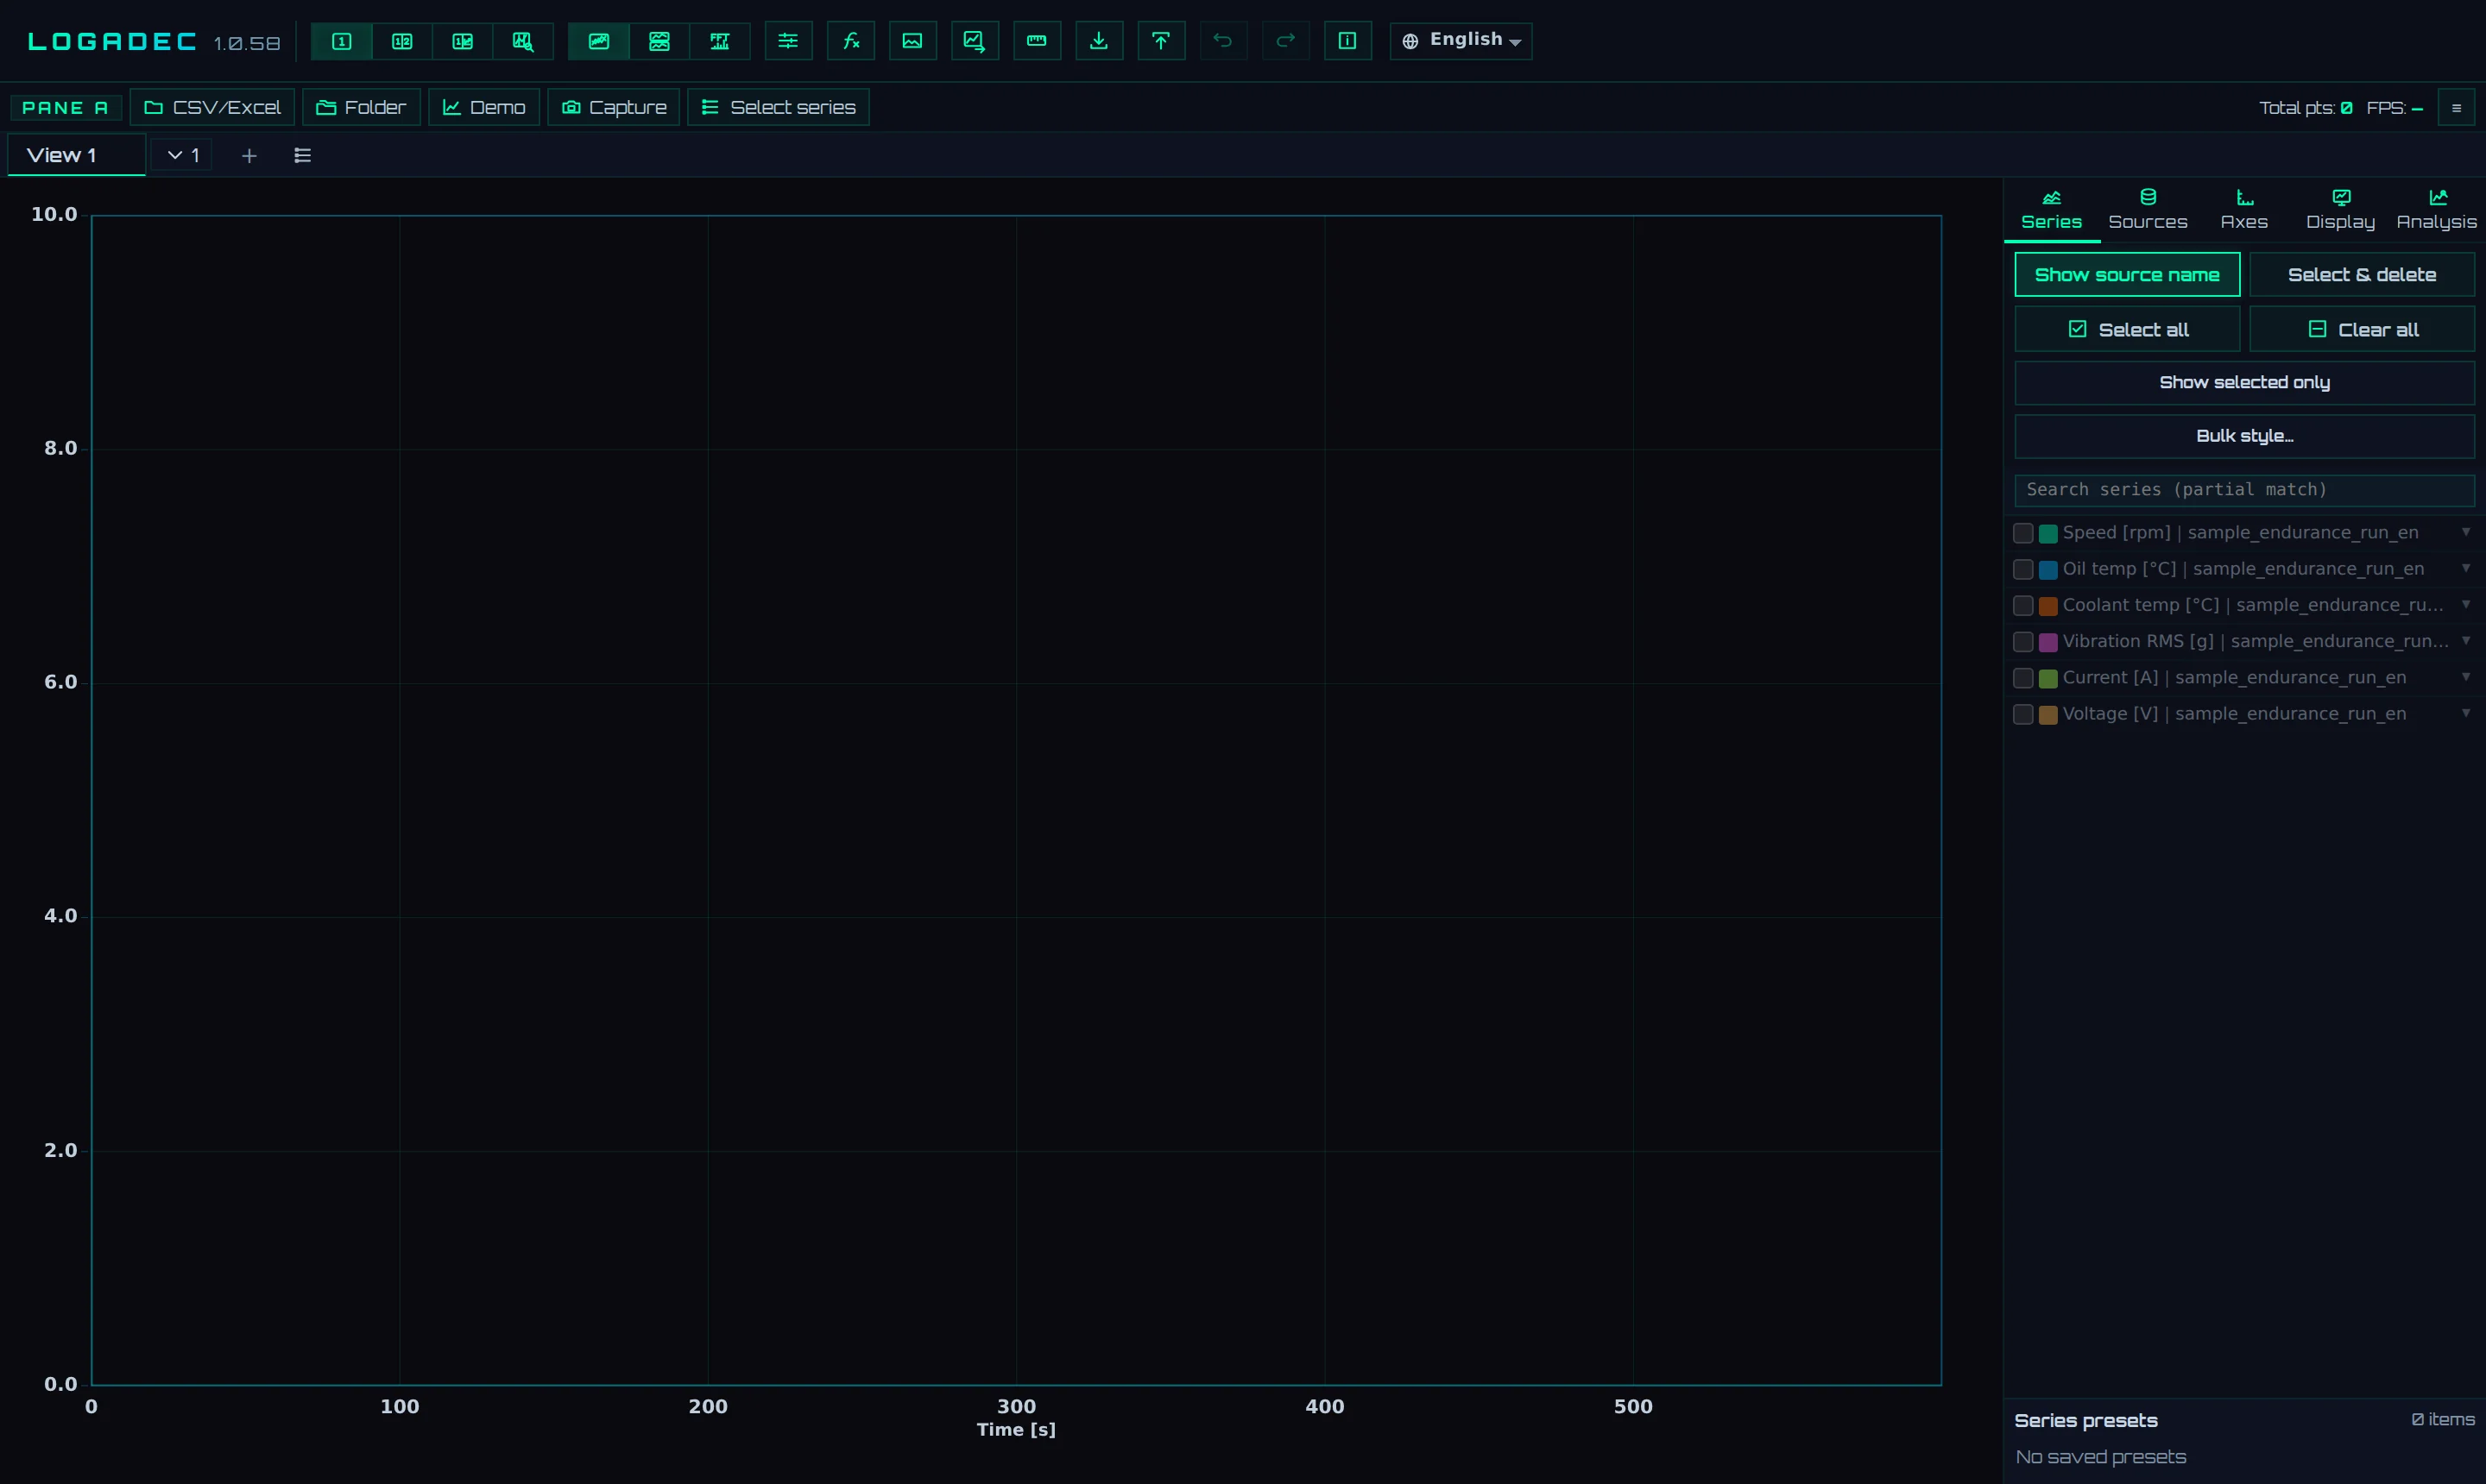This screenshot has height=1484, width=2486.
Task: Open Bulk style… dialog
Action: 2244,436
